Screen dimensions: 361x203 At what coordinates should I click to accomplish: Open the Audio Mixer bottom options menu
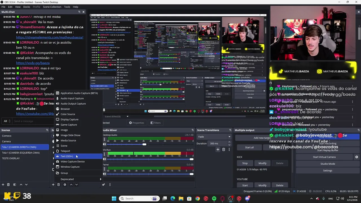pos(110,185)
